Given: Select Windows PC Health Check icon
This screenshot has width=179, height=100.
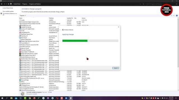Looking at the screenshot, I should [20, 29].
